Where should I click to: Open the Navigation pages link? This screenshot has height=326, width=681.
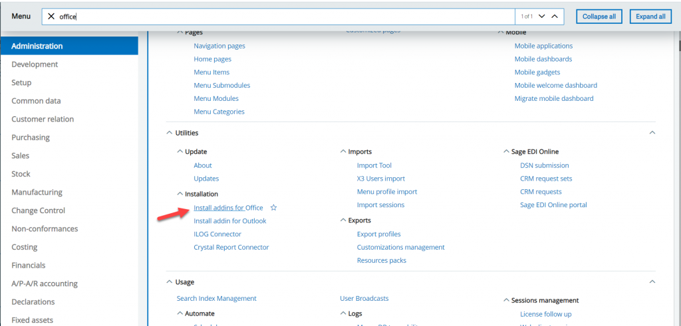pyautogui.click(x=219, y=46)
